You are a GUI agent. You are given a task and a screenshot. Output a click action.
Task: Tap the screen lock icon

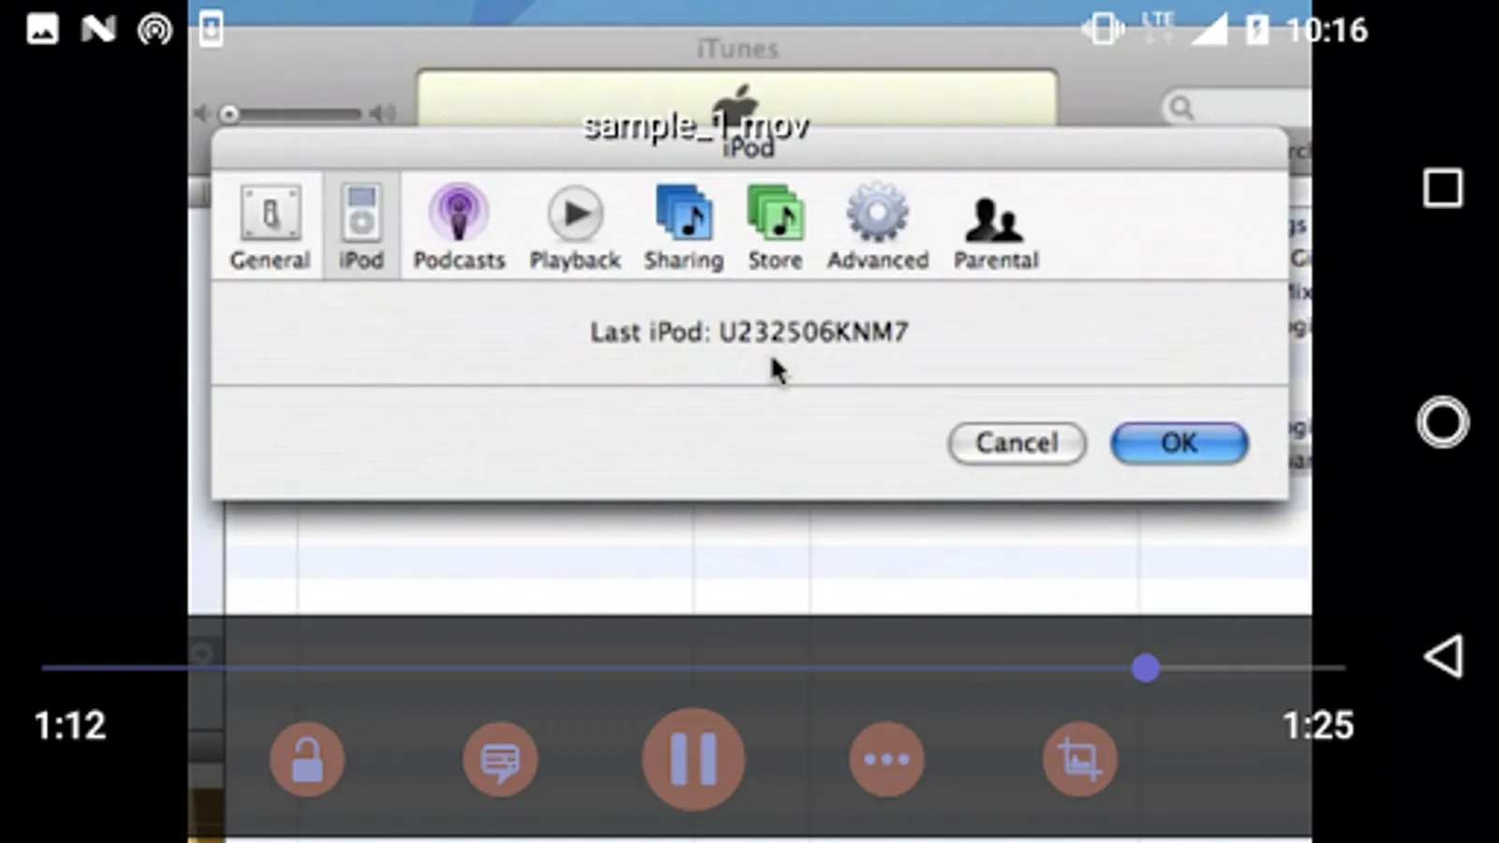point(307,760)
